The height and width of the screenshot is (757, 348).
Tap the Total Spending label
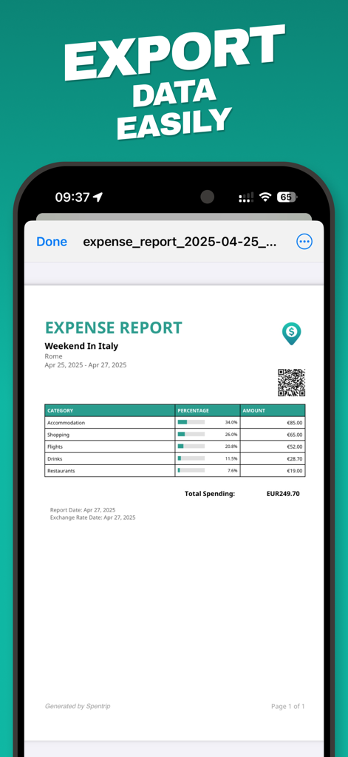[x=210, y=494]
